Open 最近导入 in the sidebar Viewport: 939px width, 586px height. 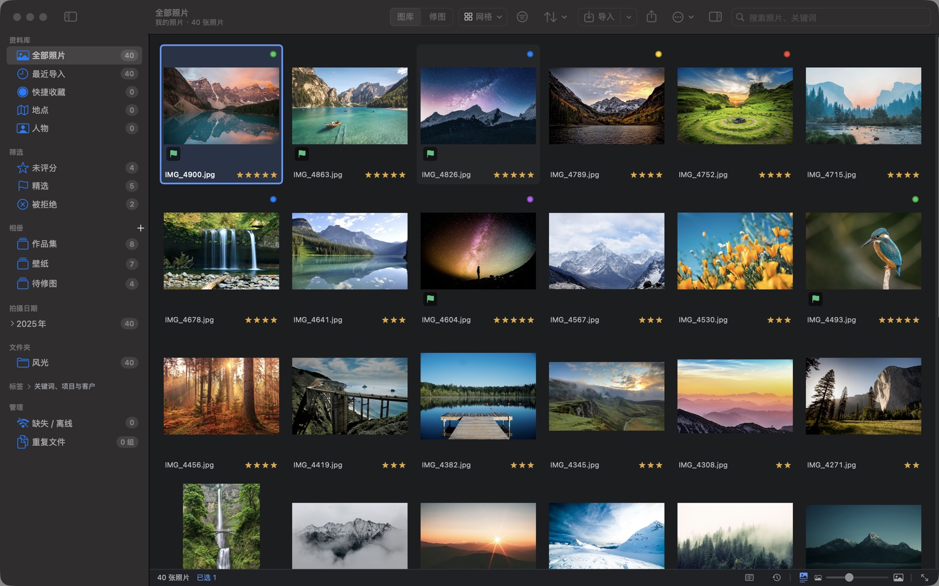point(74,73)
